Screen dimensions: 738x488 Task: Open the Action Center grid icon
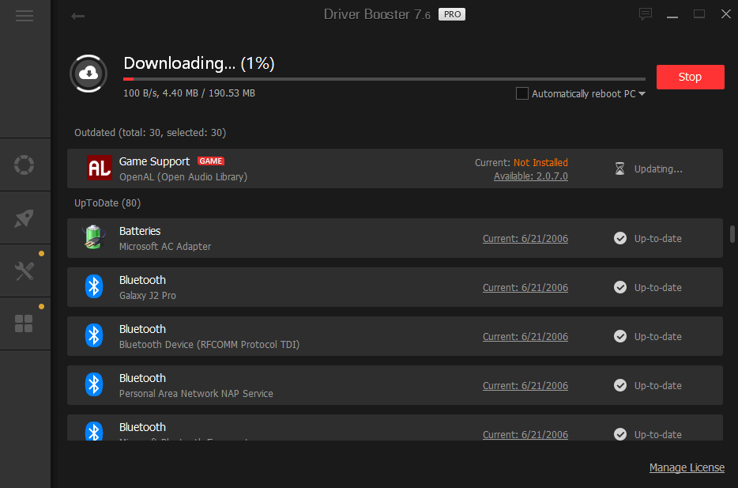24,323
